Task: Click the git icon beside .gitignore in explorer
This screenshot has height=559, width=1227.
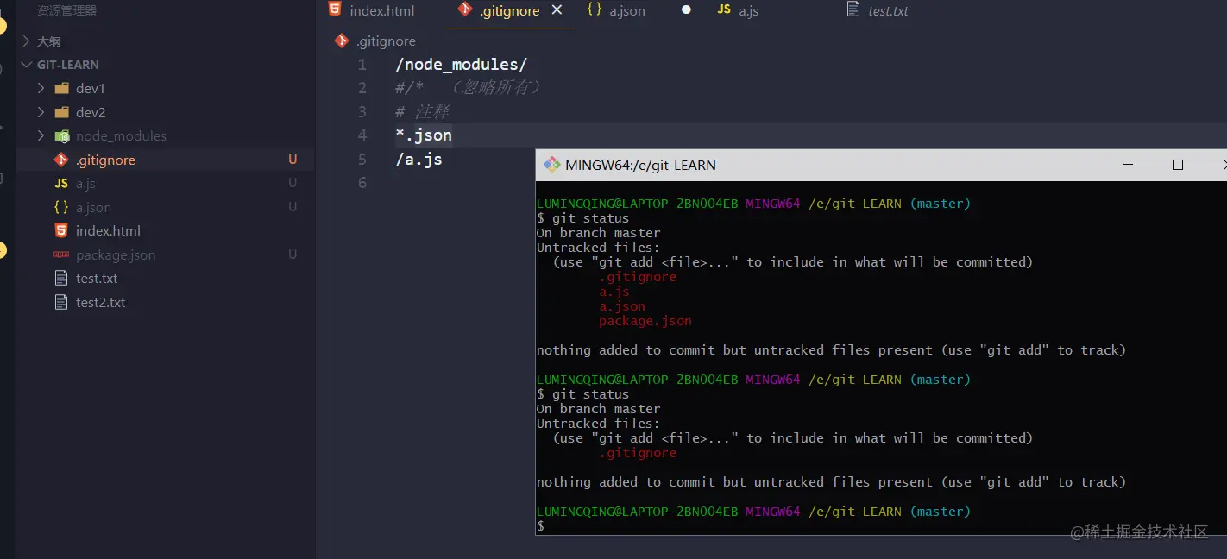Action: point(61,160)
